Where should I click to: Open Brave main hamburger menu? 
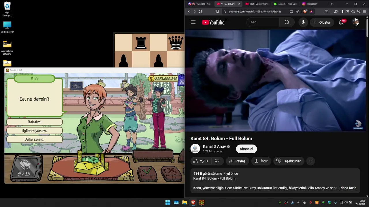coord(364,11)
